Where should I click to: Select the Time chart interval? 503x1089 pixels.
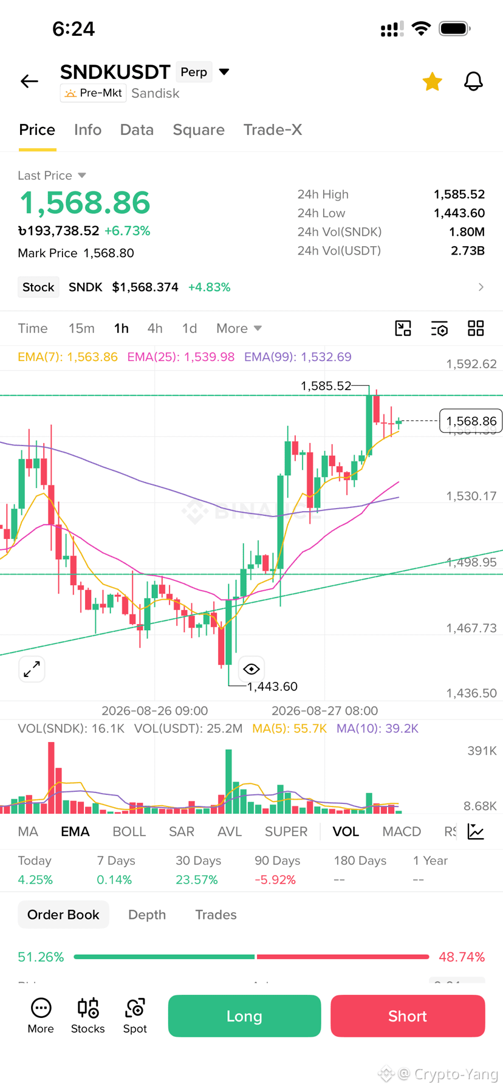pyautogui.click(x=33, y=328)
